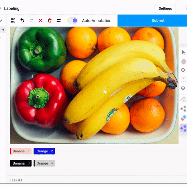
Task: Collapse the left side panel arrow
Action: (x=3, y=30)
